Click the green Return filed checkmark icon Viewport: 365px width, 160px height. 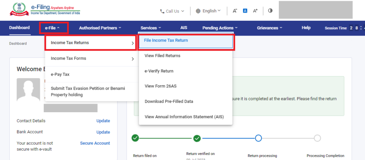[135, 138]
